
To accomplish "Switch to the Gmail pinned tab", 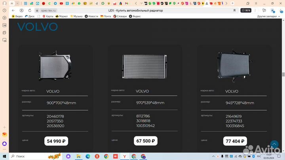I will [x=127, y=4].
